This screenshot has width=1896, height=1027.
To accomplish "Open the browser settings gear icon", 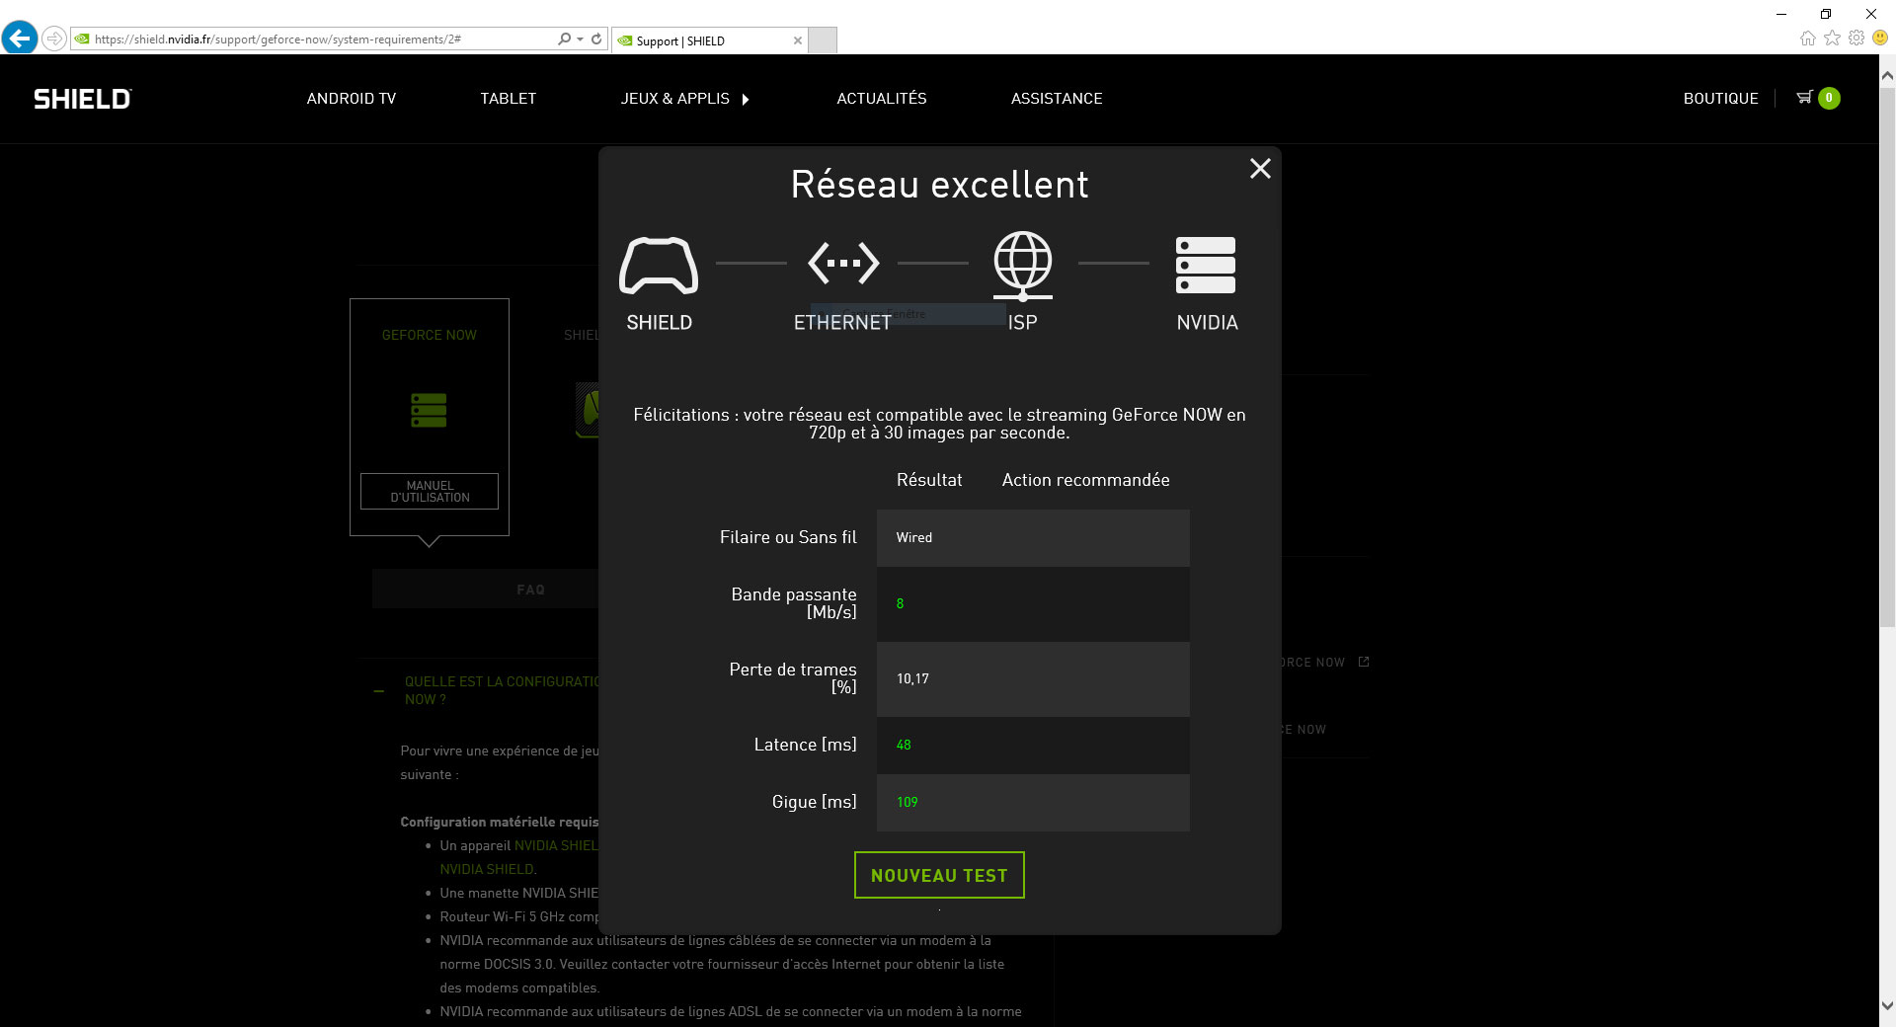I will click(x=1856, y=39).
